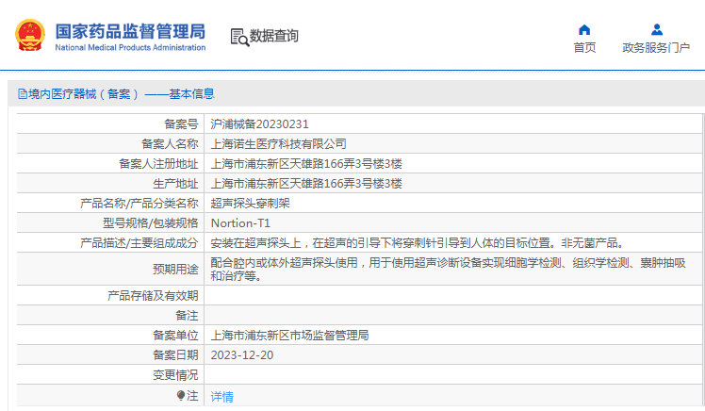Viewport: 705px width, 411px height.
Task: Select record number 沪浦械备20230231
Action: coord(259,124)
